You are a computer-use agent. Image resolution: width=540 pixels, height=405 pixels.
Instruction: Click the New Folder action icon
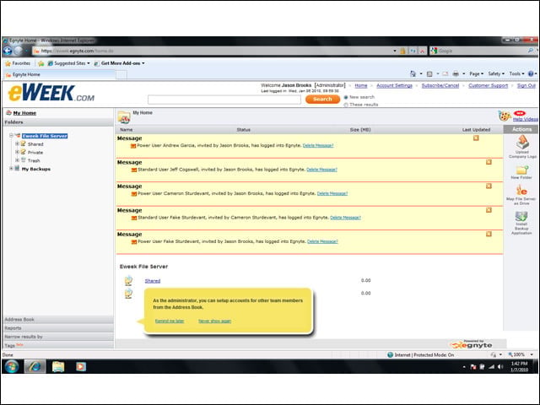522,170
